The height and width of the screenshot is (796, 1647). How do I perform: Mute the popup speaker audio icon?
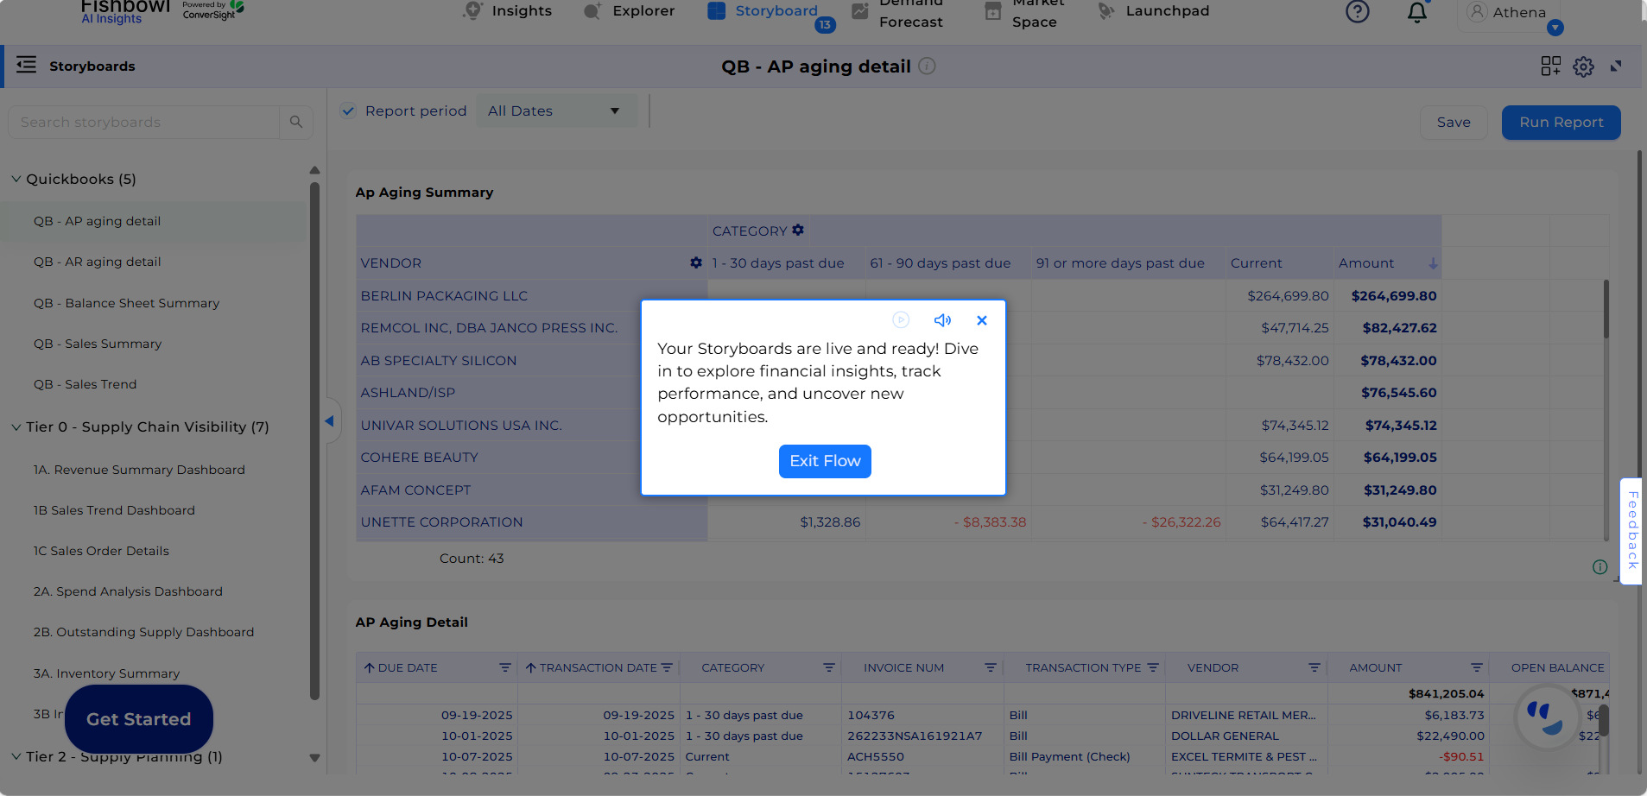pyautogui.click(x=942, y=320)
